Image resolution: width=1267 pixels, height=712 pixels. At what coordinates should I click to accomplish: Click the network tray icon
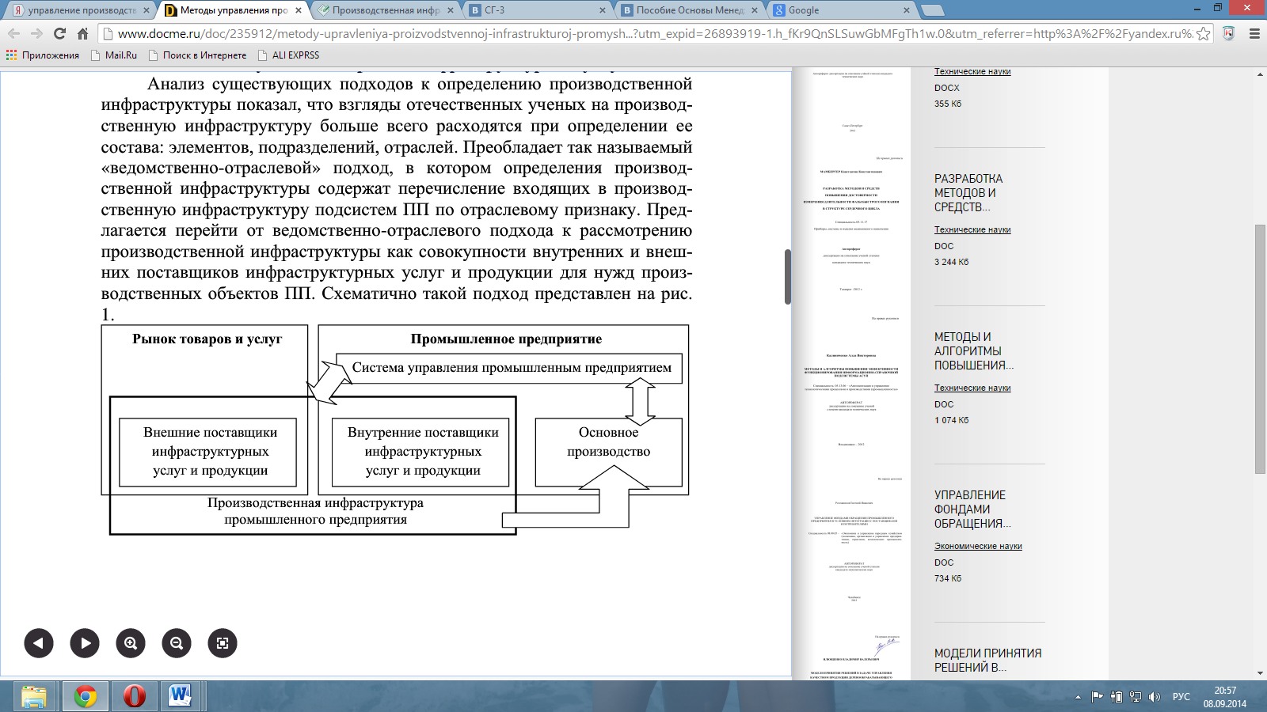click(1136, 697)
